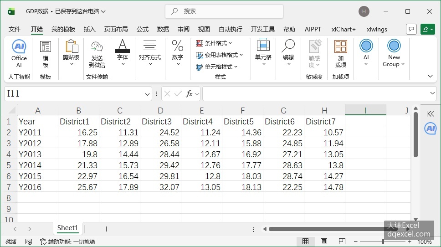Click the Excel app icon in title bar
Screen dimensions: 441x247
click(11, 11)
